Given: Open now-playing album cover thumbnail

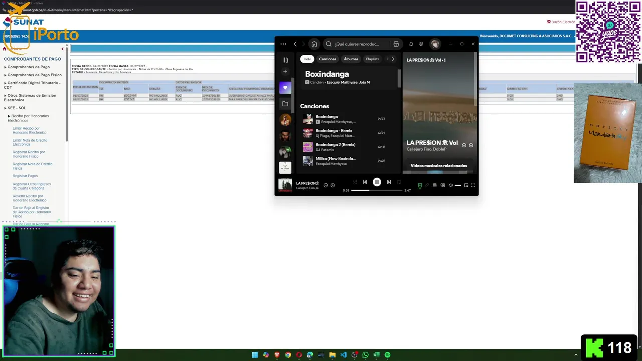Looking at the screenshot, I should coord(285,185).
